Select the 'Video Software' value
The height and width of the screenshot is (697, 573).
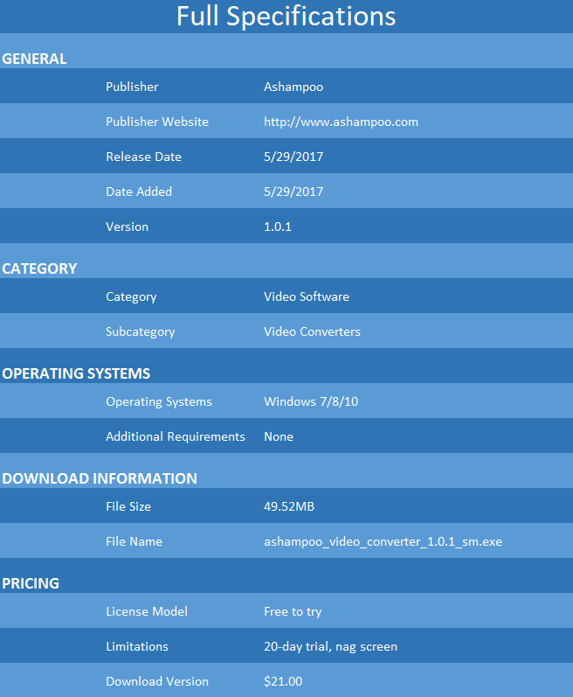(x=307, y=296)
